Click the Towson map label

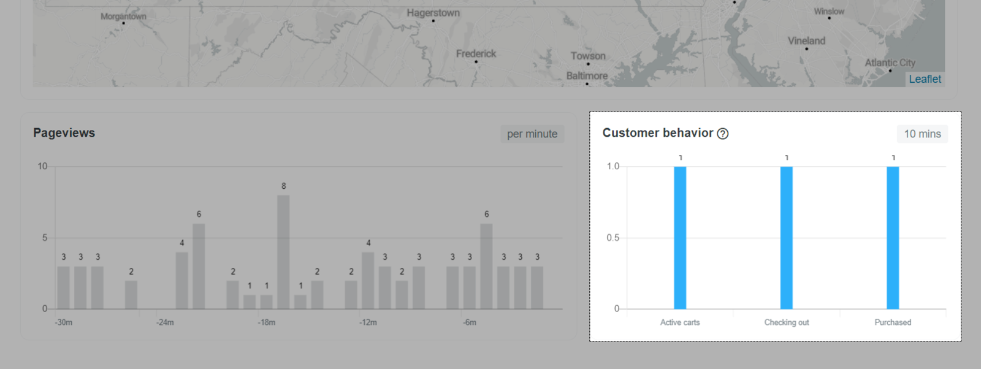coord(588,56)
